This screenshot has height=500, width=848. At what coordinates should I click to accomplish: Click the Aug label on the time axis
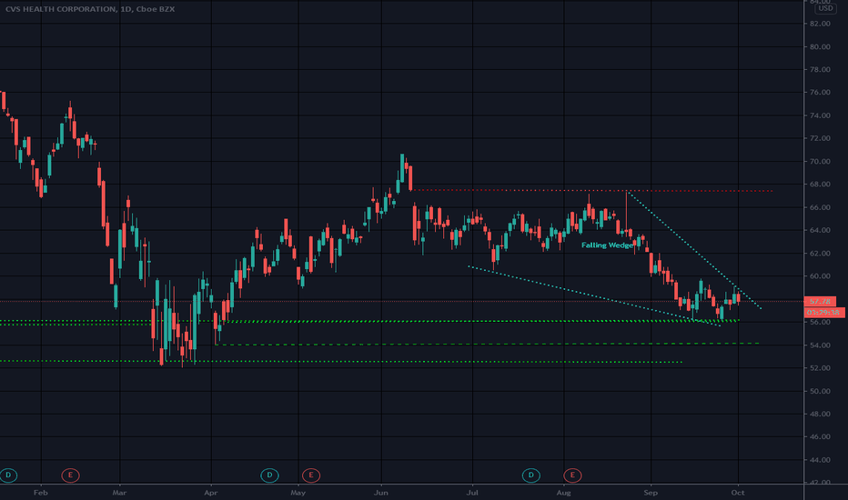click(x=563, y=493)
